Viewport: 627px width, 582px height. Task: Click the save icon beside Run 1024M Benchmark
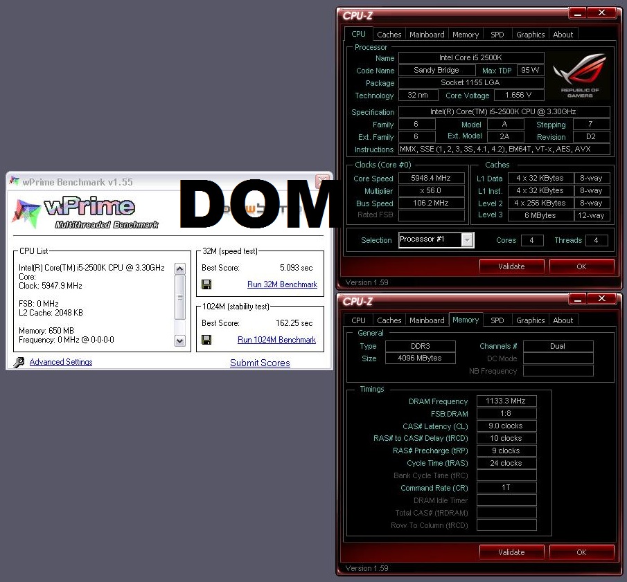206,340
